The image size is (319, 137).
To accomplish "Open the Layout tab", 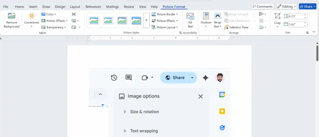I will (x=75, y=7).
